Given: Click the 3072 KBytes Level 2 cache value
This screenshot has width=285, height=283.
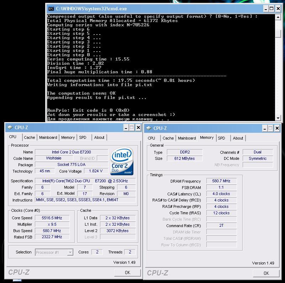Looking at the screenshot, I should click(x=118, y=231).
